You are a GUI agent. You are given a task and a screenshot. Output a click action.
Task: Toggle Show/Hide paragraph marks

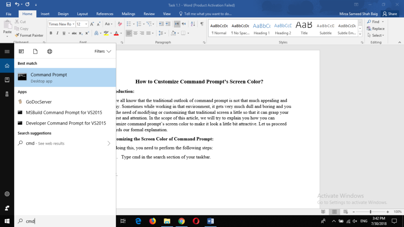[x=202, y=24]
